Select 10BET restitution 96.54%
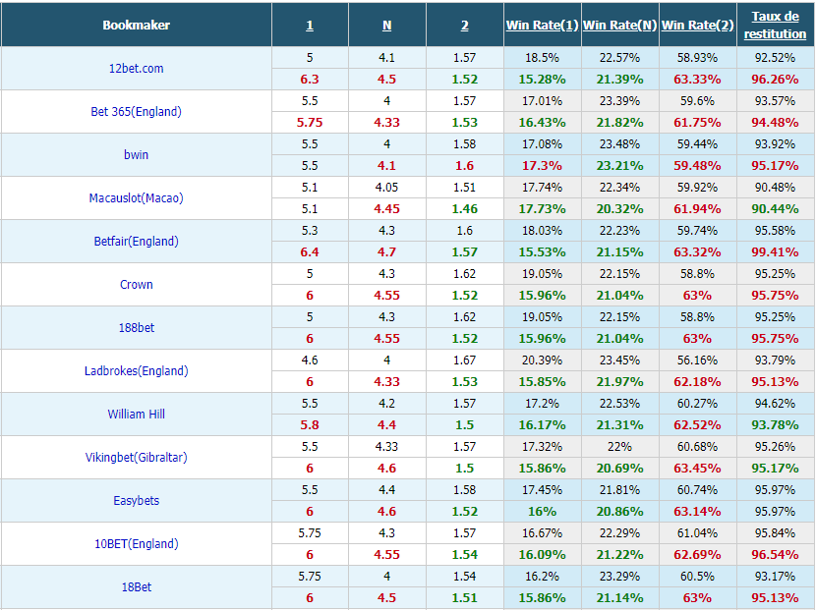This screenshot has height=610, width=816. [775, 554]
